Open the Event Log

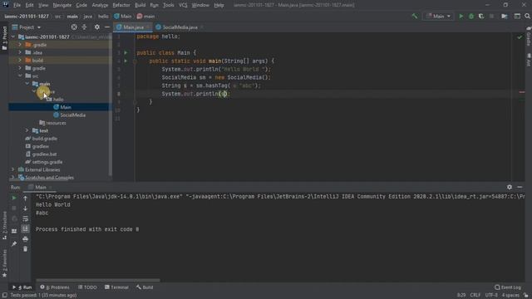coord(508,287)
